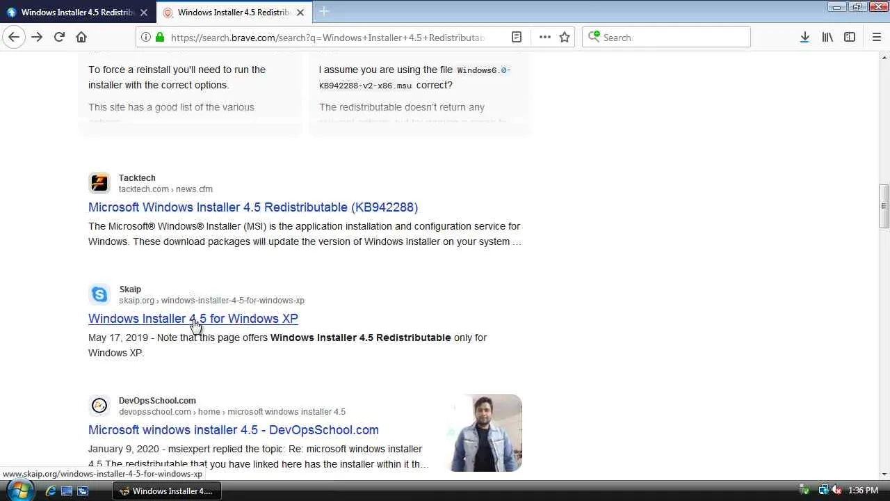Image resolution: width=890 pixels, height=501 pixels.
Task: Click the Skaip site favicon
Action: 99,294
